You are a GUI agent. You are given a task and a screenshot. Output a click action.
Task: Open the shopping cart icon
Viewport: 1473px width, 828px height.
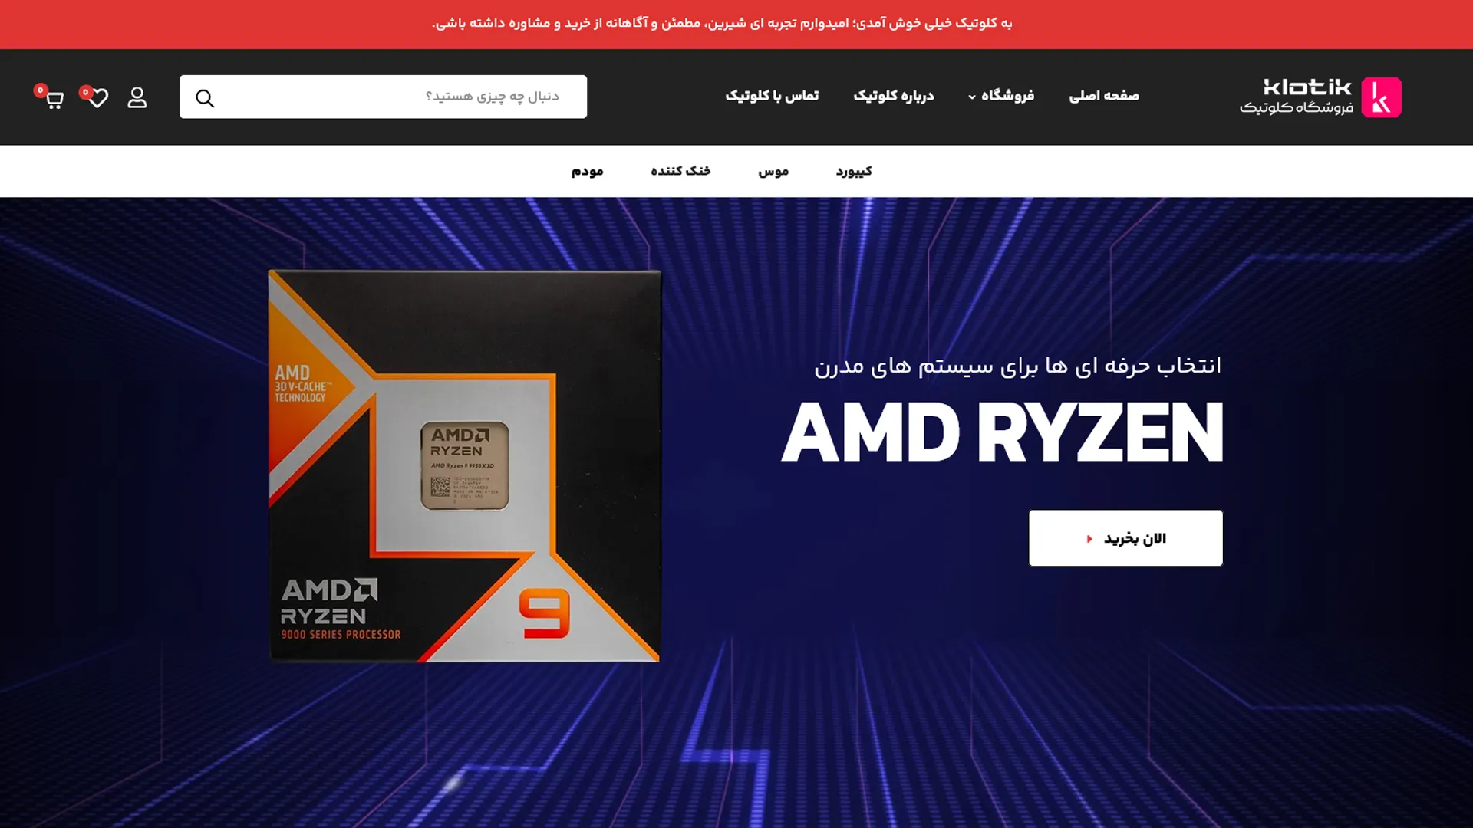click(x=54, y=100)
